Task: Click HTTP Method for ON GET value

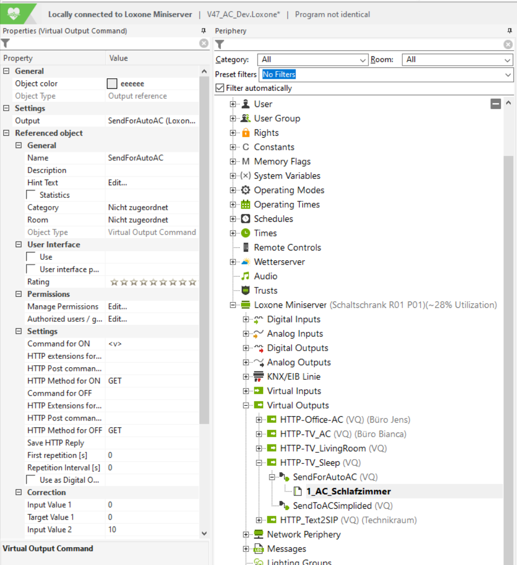Action: (152, 381)
